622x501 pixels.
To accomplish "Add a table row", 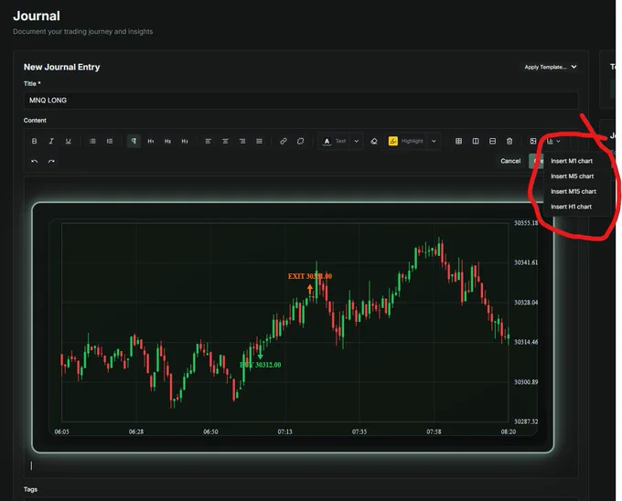I will click(x=493, y=141).
